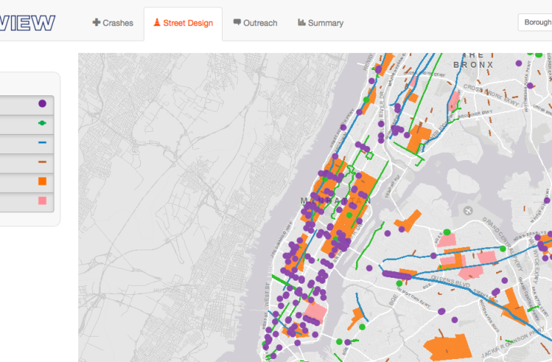Click the brown dash legend icon

pyautogui.click(x=42, y=162)
